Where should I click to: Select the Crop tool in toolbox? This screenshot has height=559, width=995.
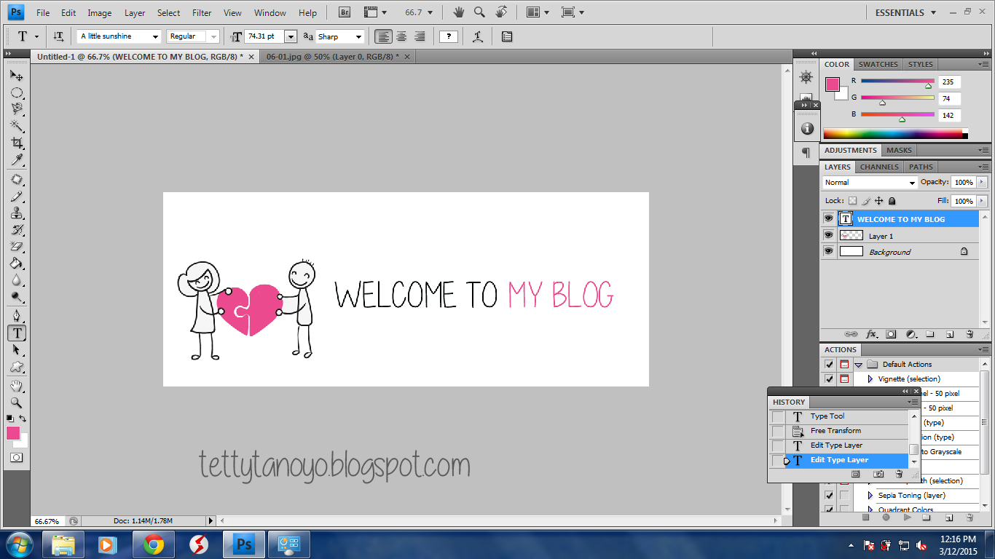click(x=17, y=143)
